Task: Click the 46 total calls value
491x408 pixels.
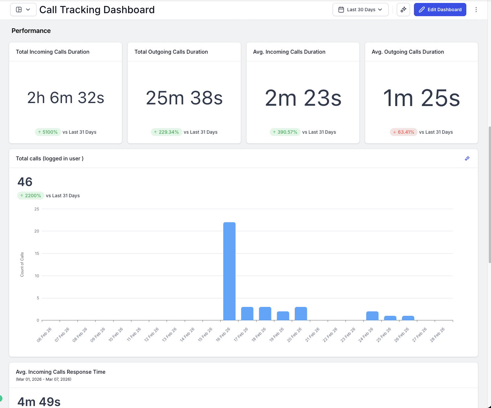Action: (x=24, y=182)
